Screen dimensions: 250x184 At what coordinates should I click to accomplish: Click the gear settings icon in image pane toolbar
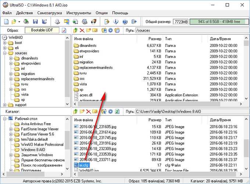(111, 30)
